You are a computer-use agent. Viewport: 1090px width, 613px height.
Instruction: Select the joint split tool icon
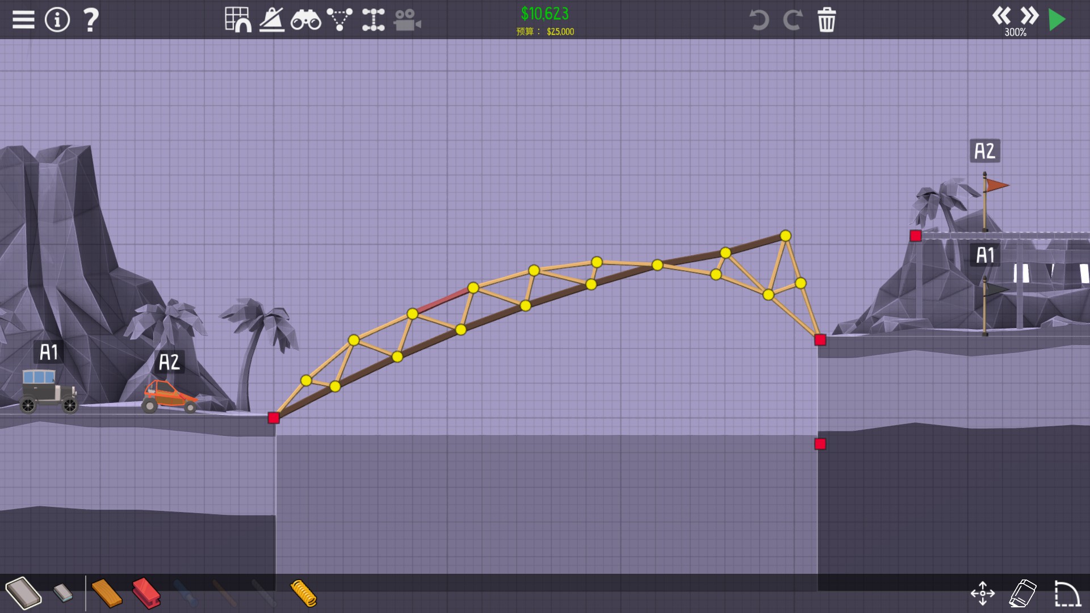point(373,20)
